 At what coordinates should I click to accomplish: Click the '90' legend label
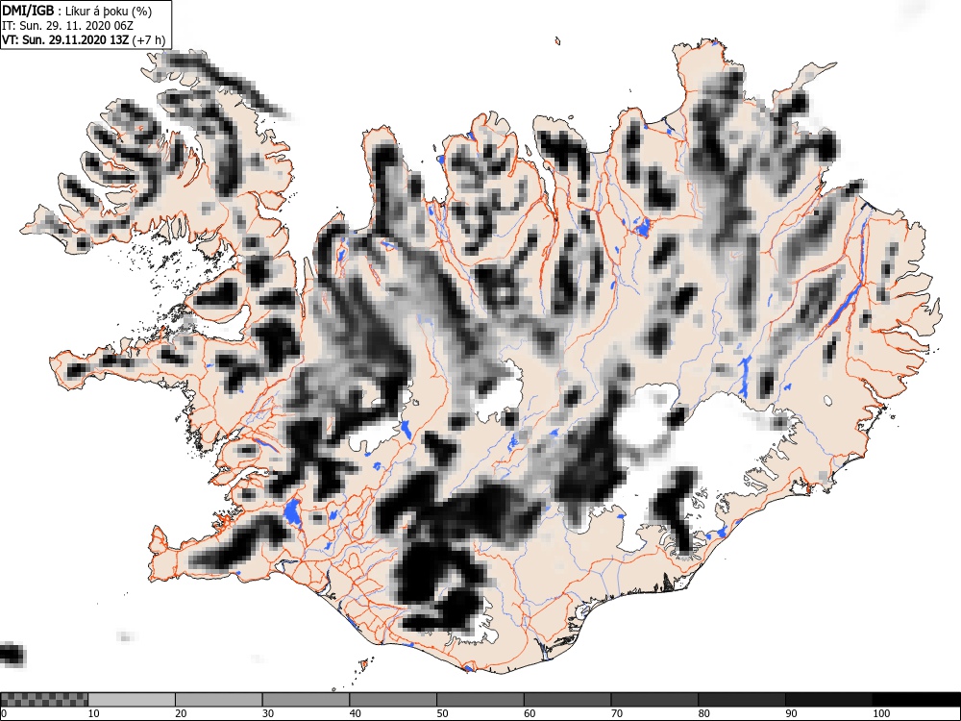(791, 713)
